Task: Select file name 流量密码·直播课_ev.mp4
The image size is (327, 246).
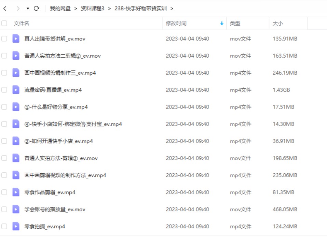Action: (x=53, y=90)
